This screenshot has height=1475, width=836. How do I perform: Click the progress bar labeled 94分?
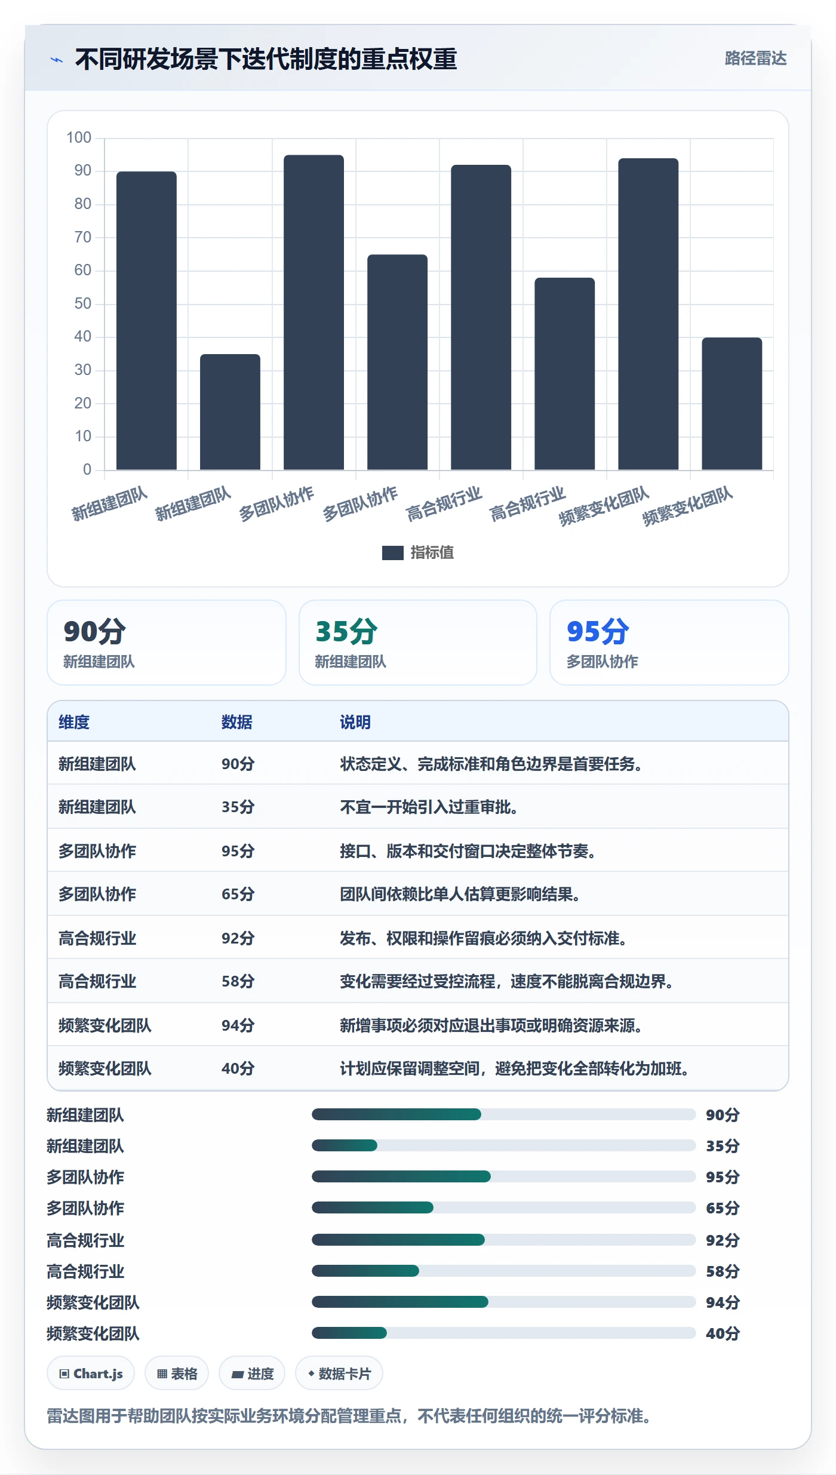(x=503, y=1302)
